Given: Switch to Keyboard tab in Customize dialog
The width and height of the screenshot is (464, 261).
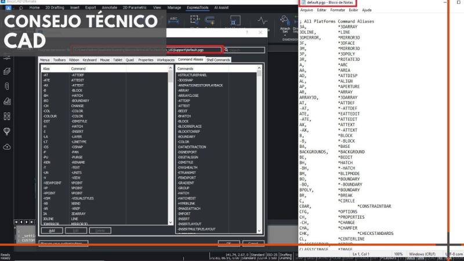Looking at the screenshot, I should coord(90,60).
